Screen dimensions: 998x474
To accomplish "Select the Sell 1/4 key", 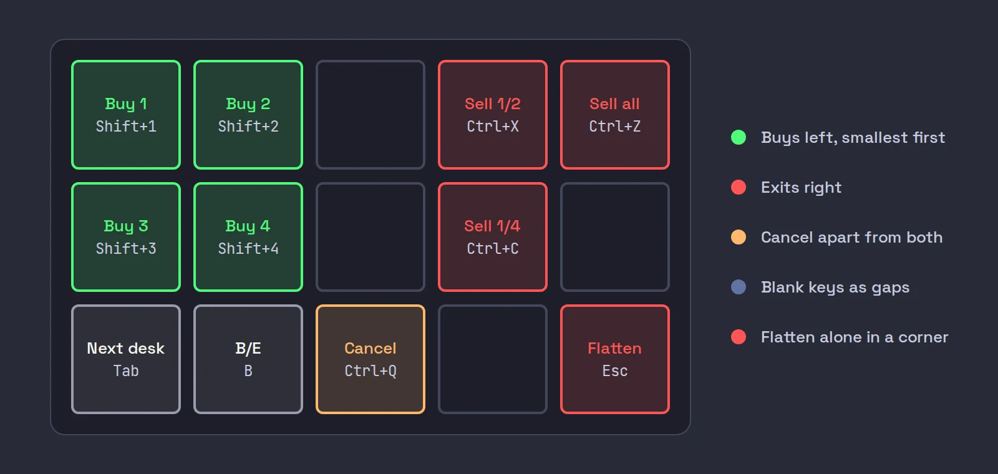I will pos(493,237).
